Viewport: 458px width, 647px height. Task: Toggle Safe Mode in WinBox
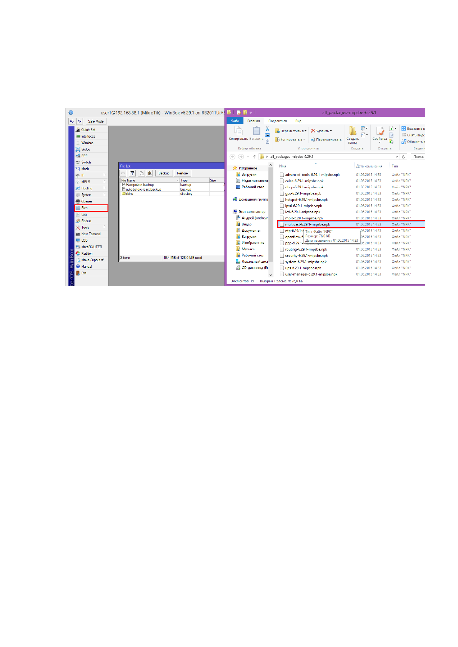pyautogui.click(x=96, y=121)
